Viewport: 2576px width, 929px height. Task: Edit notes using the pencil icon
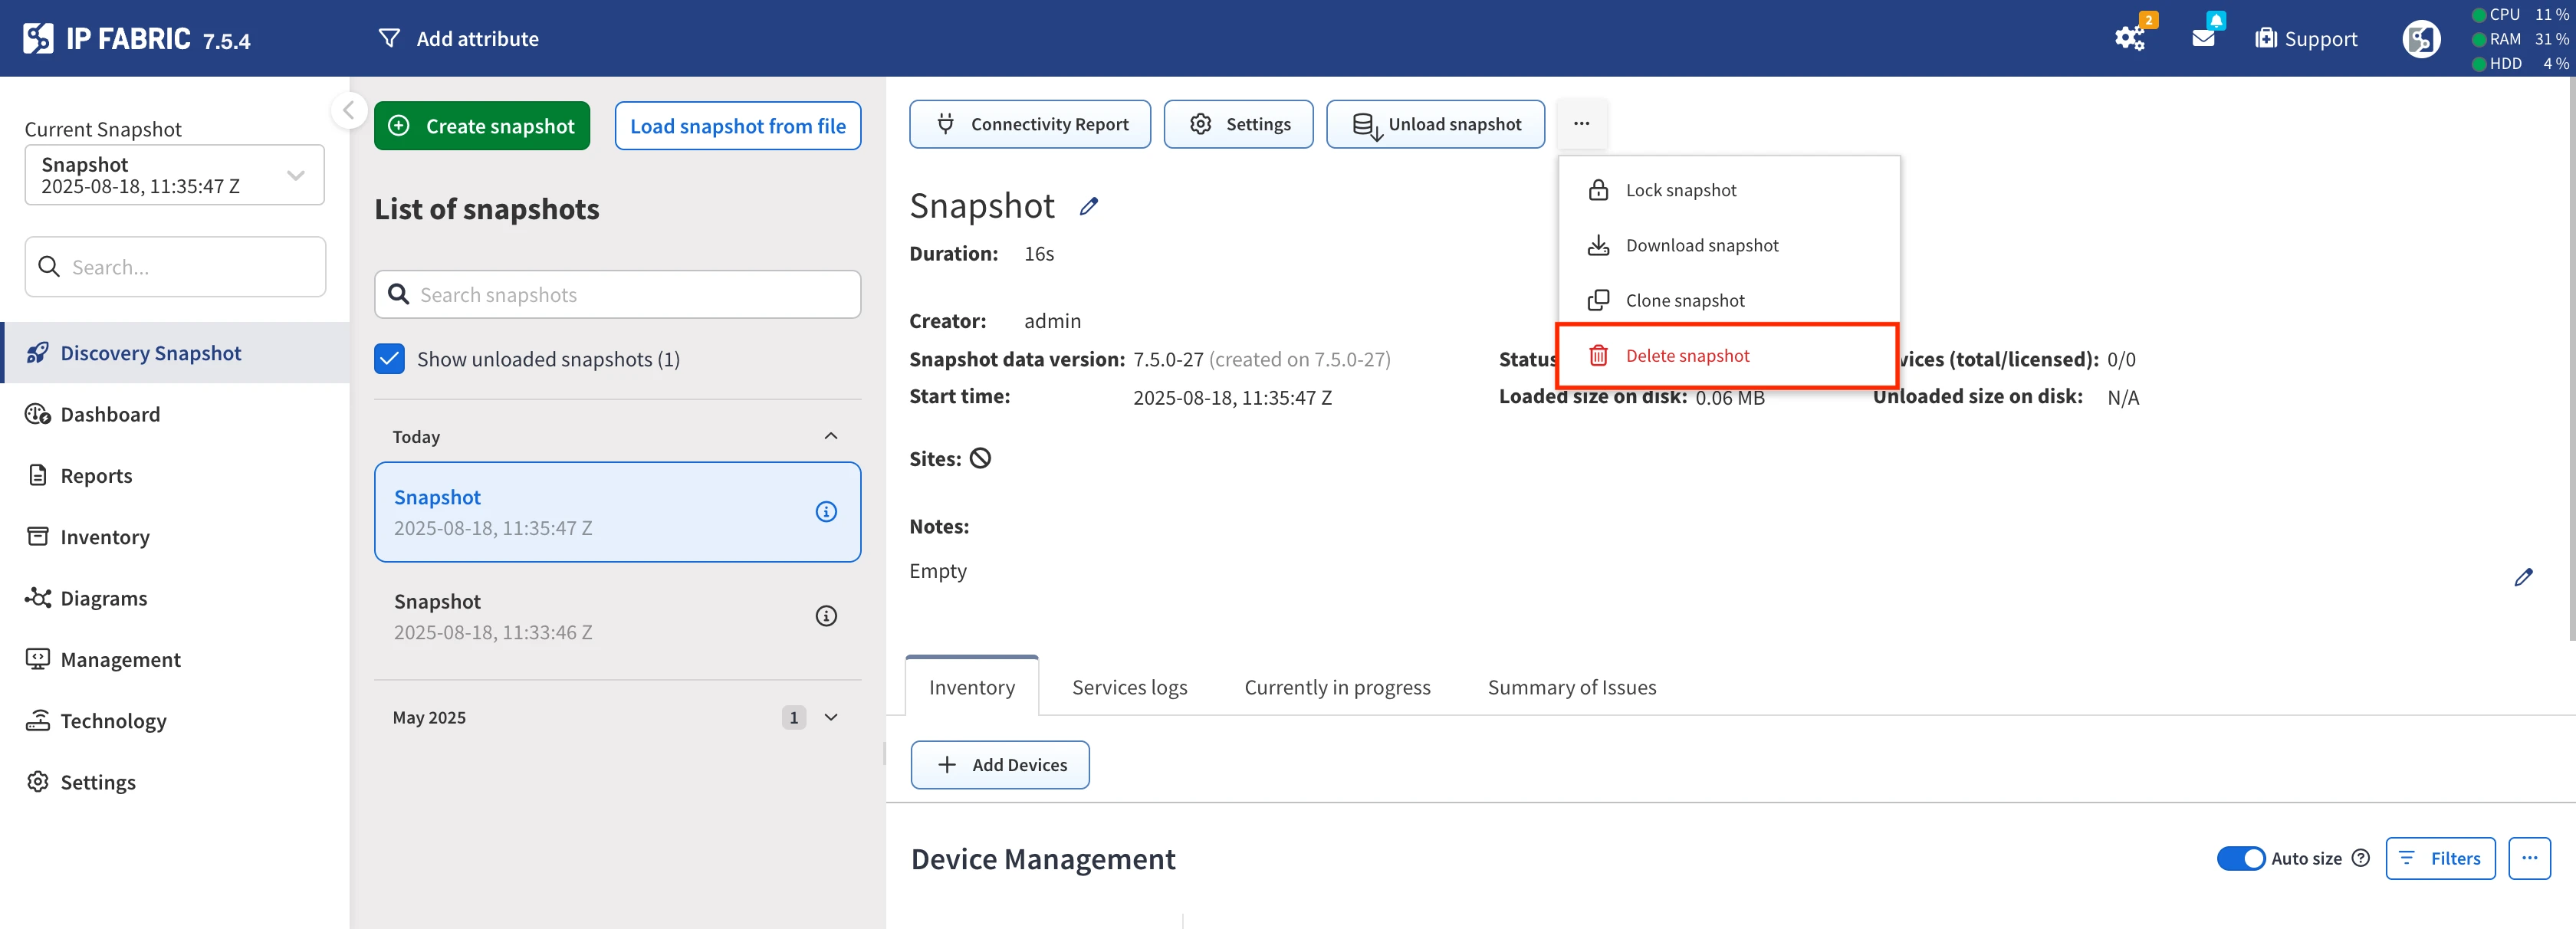pos(2522,577)
